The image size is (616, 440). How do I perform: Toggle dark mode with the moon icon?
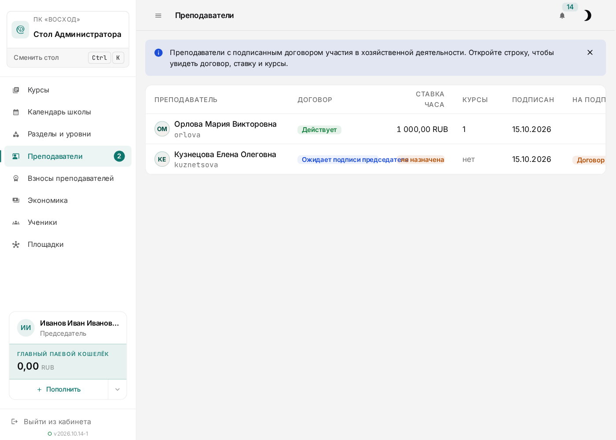point(587,15)
